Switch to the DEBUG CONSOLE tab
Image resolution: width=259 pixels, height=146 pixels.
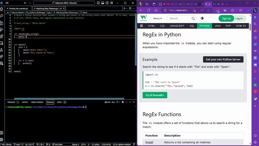click(x=37, y=102)
